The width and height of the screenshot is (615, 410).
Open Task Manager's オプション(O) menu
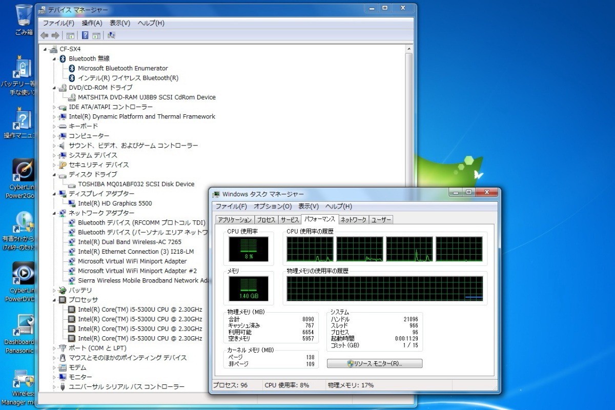point(273,207)
